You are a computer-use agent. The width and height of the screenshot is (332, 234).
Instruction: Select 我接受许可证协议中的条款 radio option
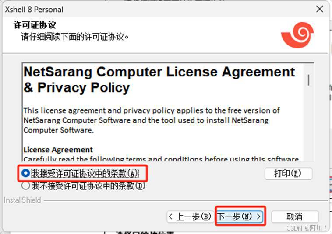[81, 173]
